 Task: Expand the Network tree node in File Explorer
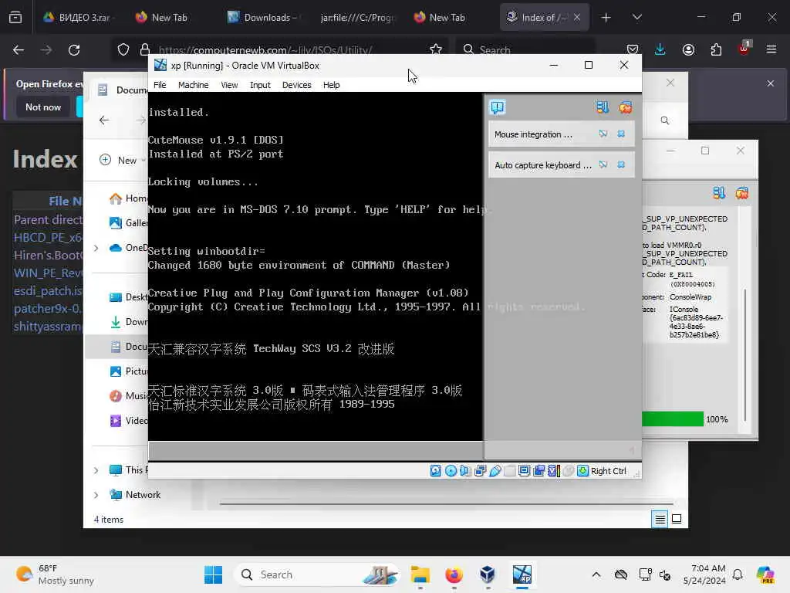96,495
